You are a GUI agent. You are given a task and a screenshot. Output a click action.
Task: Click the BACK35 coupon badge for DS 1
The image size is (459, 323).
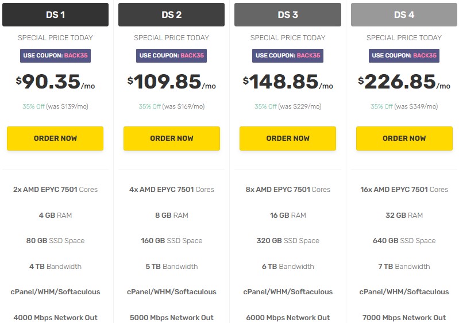(55, 56)
